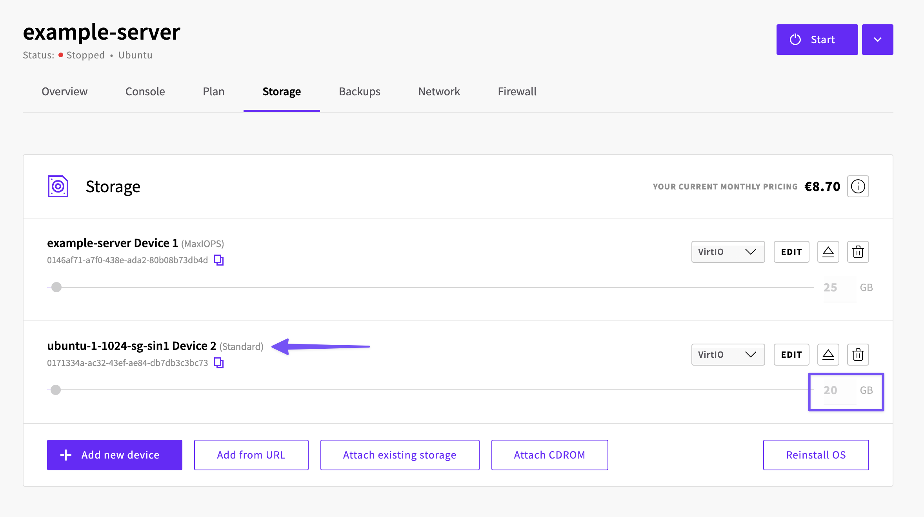Click Edit for example-server Device 1
Image resolution: width=924 pixels, height=517 pixels.
[x=791, y=252]
